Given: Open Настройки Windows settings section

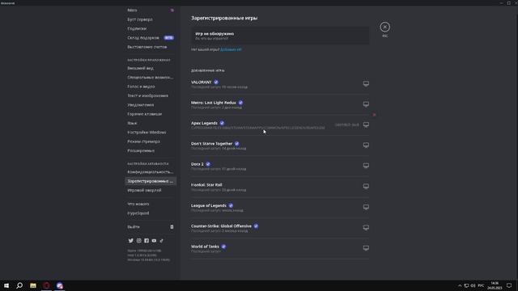Looking at the screenshot, I should [x=151, y=133].
